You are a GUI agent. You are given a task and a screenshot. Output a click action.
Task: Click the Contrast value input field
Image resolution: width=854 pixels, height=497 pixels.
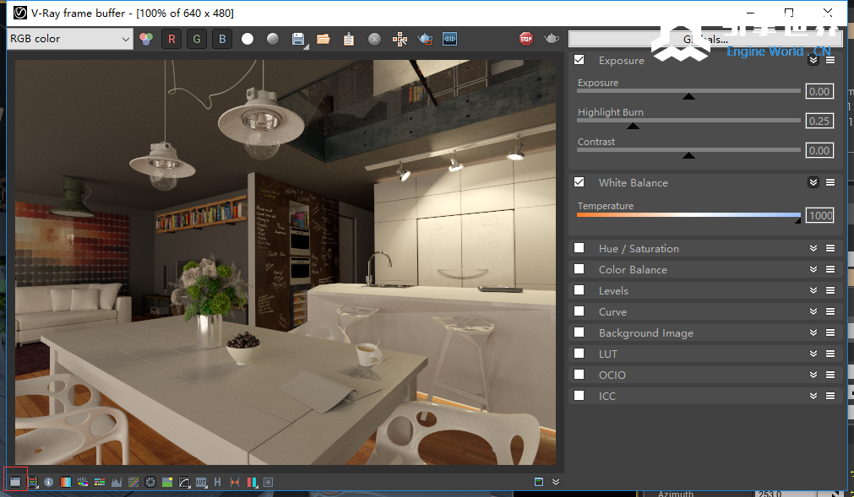[x=819, y=150]
